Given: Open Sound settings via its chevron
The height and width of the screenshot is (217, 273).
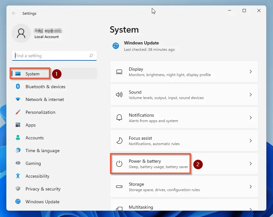Looking at the screenshot, I should pos(251,95).
